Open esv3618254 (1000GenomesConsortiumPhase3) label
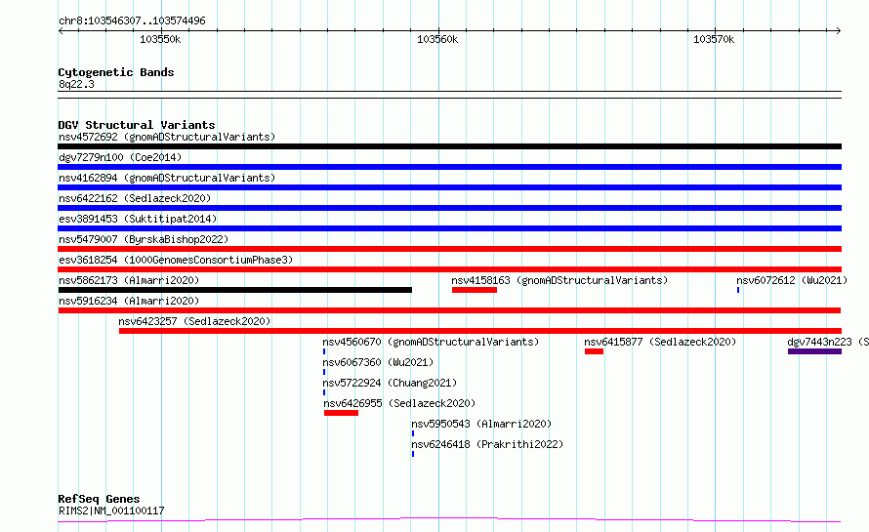 pos(176,260)
